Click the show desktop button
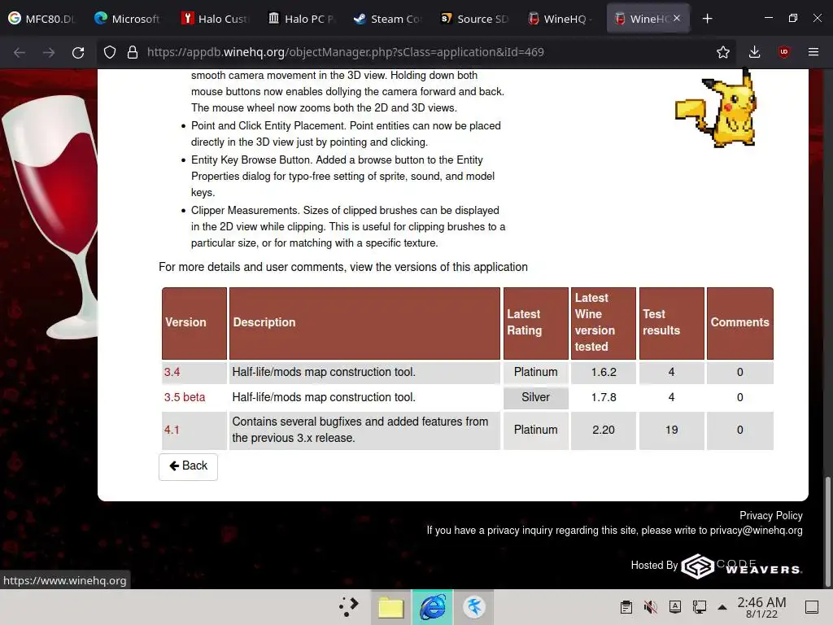 coord(812,607)
